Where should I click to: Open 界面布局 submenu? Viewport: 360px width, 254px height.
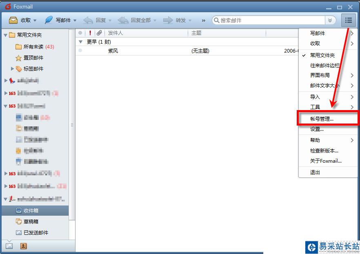point(328,75)
